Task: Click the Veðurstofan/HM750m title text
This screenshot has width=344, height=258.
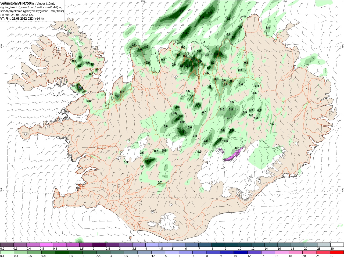Action: pos(17,3)
